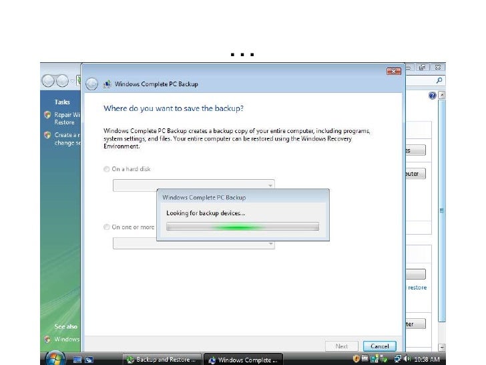Switch to Windows Complete taskbar button
The width and height of the screenshot is (486, 365).
[243, 360]
